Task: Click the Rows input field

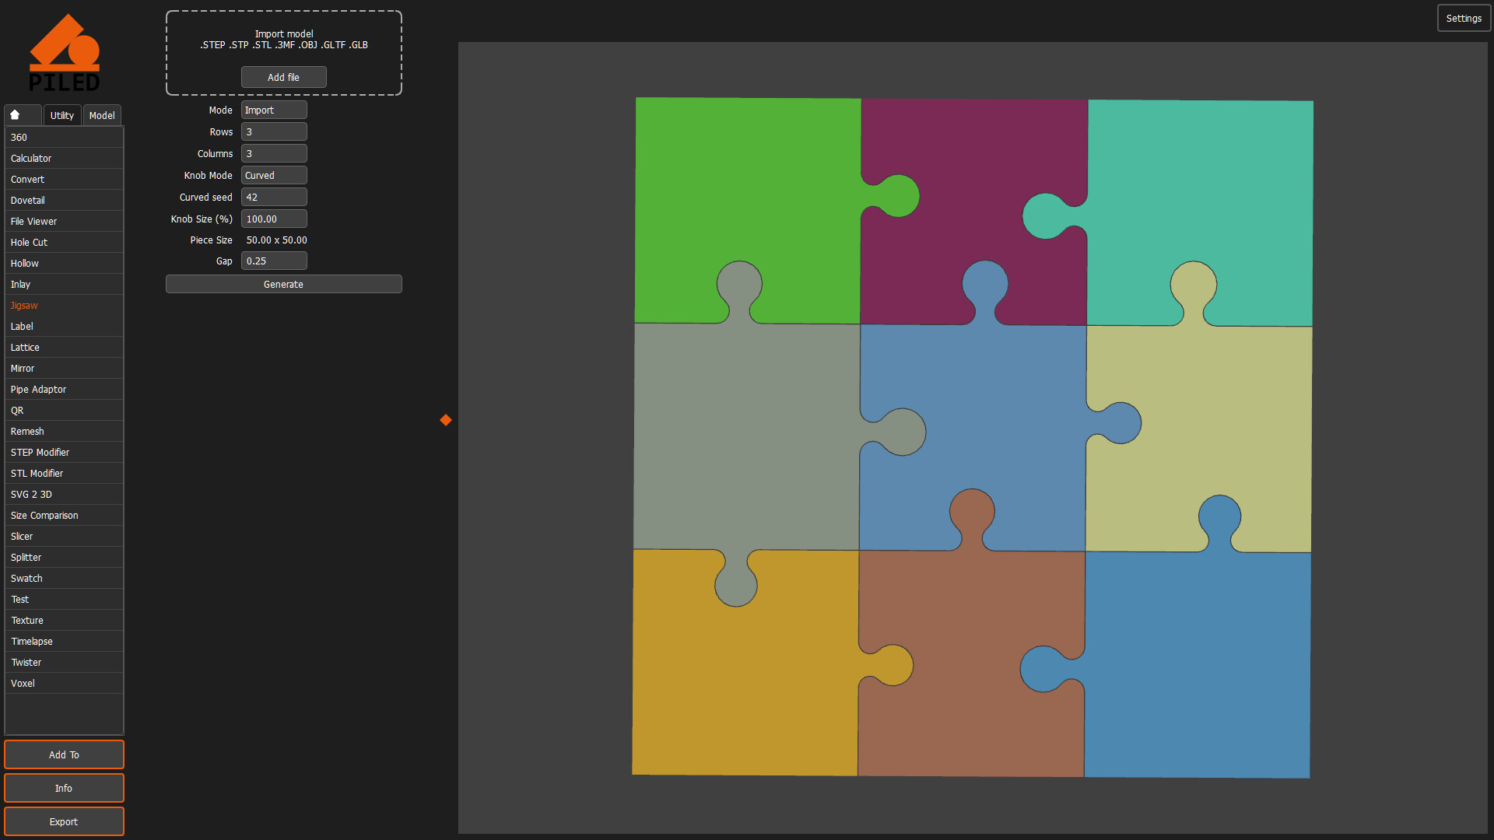Action: 274,132
